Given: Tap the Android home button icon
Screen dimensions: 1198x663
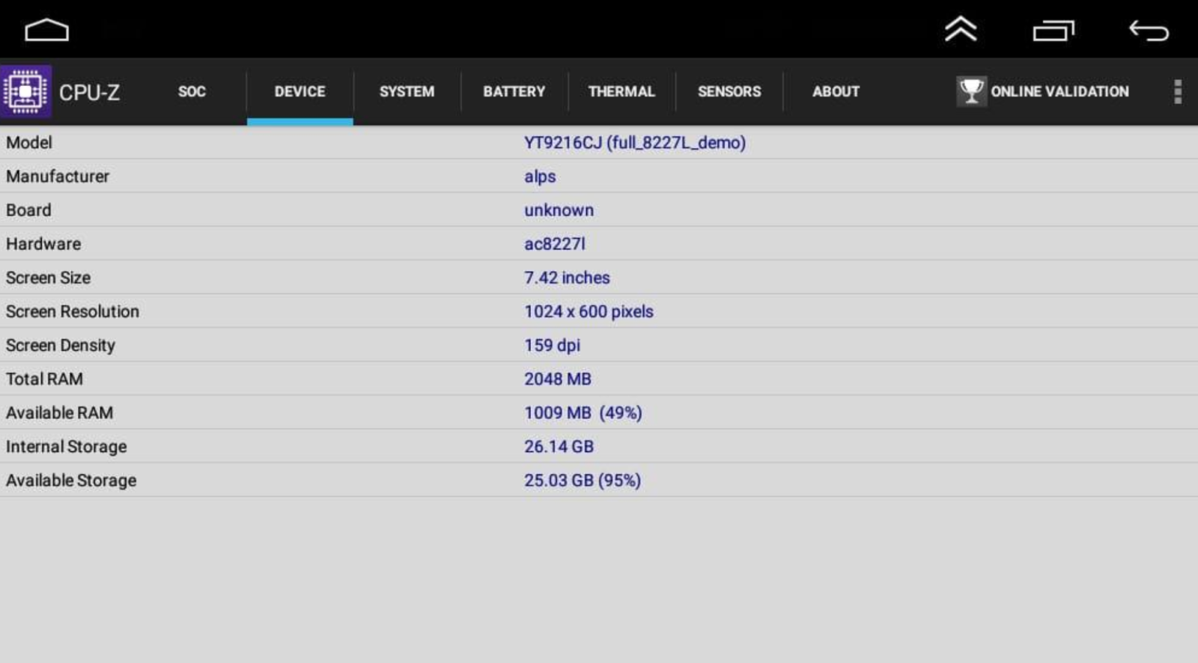Looking at the screenshot, I should coord(46,31).
